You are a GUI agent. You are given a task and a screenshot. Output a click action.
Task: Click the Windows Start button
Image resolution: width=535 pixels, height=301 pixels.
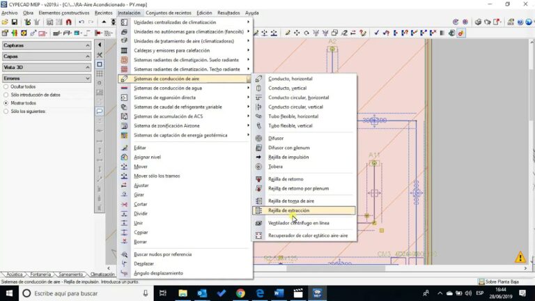click(9, 293)
